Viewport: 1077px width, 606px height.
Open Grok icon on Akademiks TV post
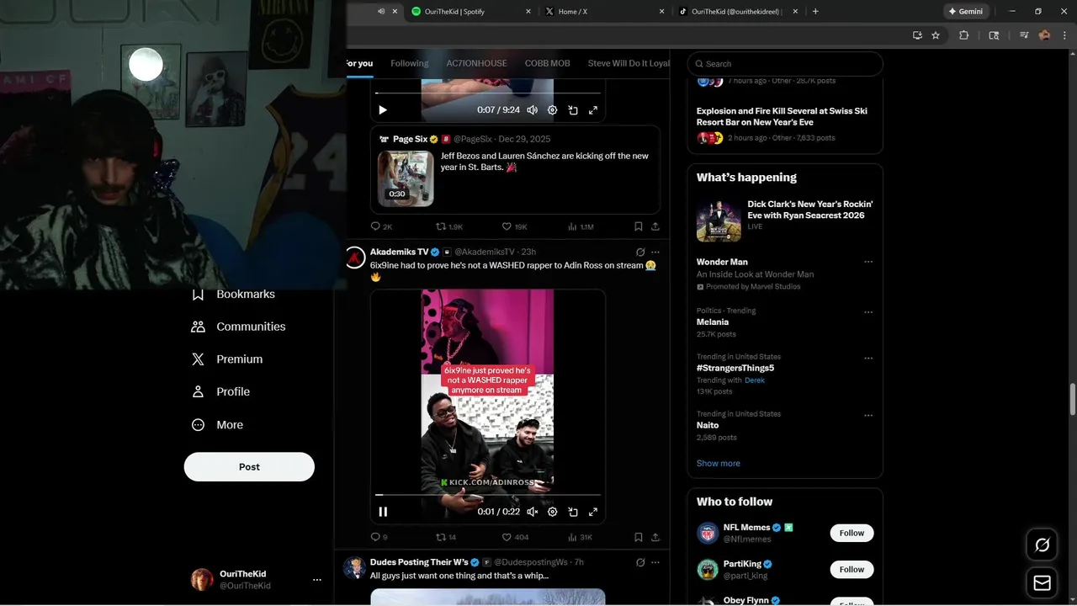point(640,252)
